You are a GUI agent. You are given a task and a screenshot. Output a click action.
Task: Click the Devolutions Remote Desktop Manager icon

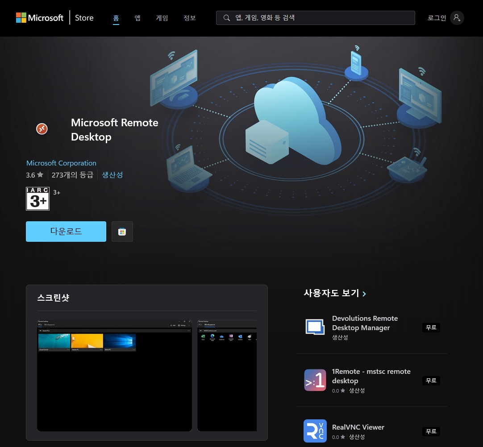click(x=315, y=327)
